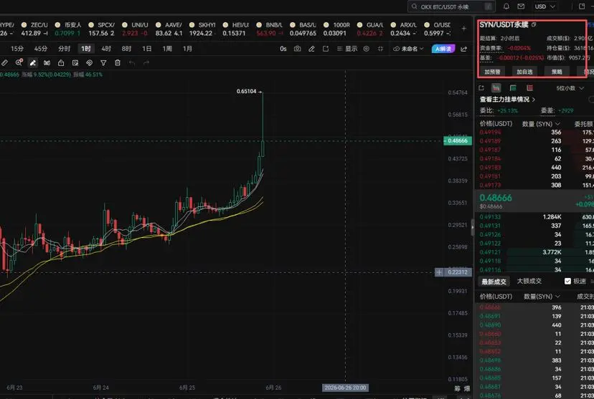
Task: Open 查看主力挂单情况 link
Action: (x=508, y=100)
